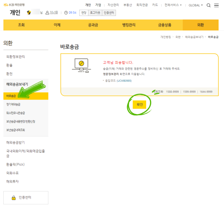Screen dimensions: 224x207
Task: Open the search magnifier icon
Action: (x=208, y=5)
